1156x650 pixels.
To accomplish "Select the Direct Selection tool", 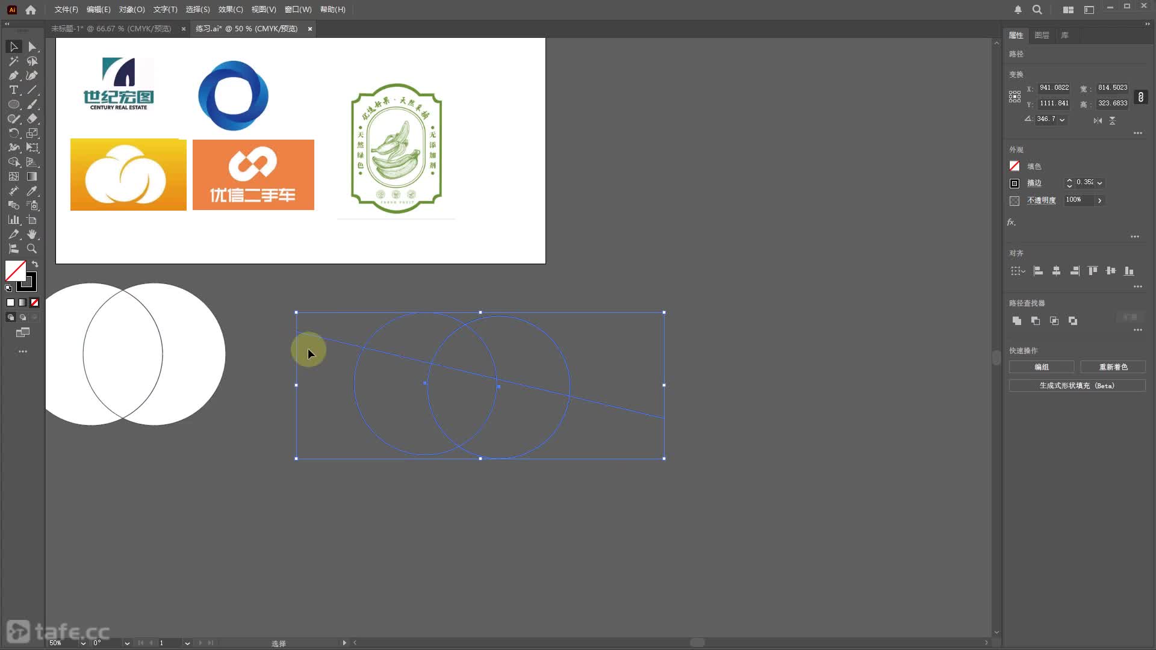I will tap(32, 46).
